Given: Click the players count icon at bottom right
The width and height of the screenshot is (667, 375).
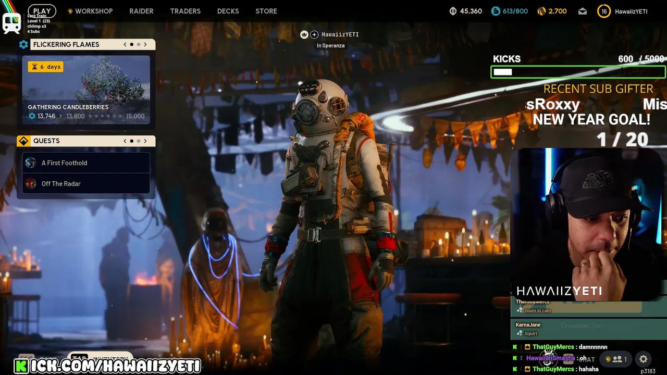Looking at the screenshot, I should click(617, 359).
